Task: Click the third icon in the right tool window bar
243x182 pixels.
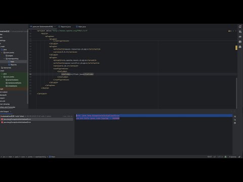Action: click(240, 37)
